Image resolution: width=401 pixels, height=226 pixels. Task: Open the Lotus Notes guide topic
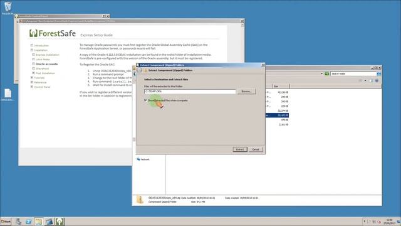[43, 60]
